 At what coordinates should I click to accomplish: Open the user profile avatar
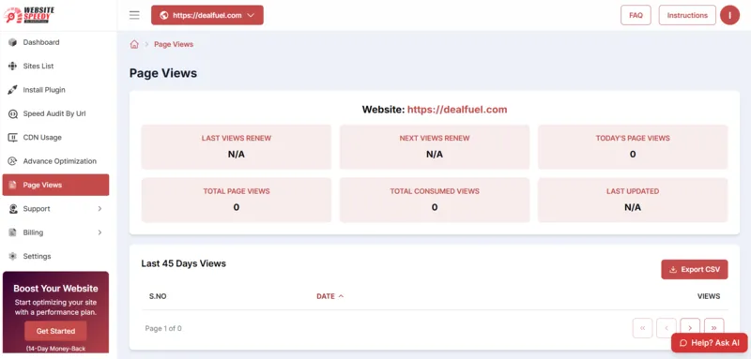pyautogui.click(x=729, y=15)
